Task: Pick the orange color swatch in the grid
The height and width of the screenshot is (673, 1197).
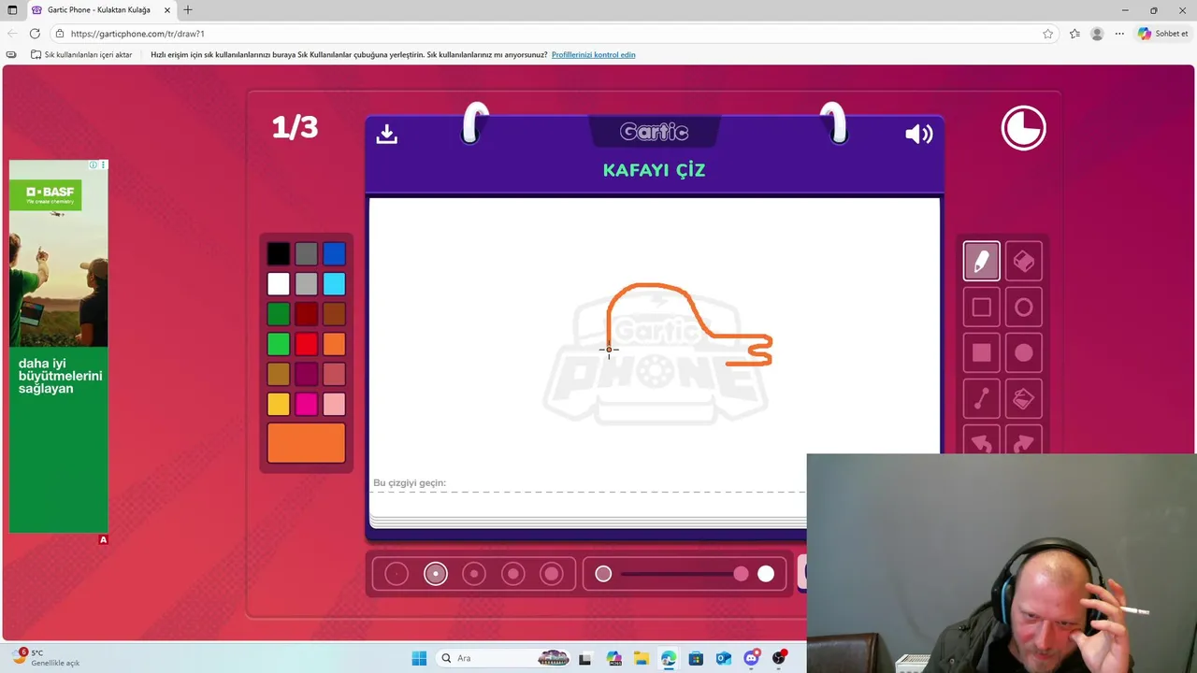Action: pos(334,344)
